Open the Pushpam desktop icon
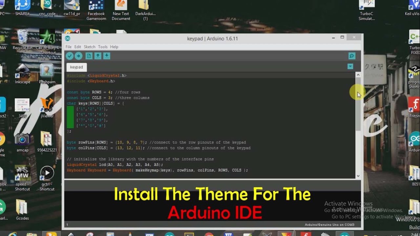This screenshot has height=236, width=420. click(x=47, y=74)
